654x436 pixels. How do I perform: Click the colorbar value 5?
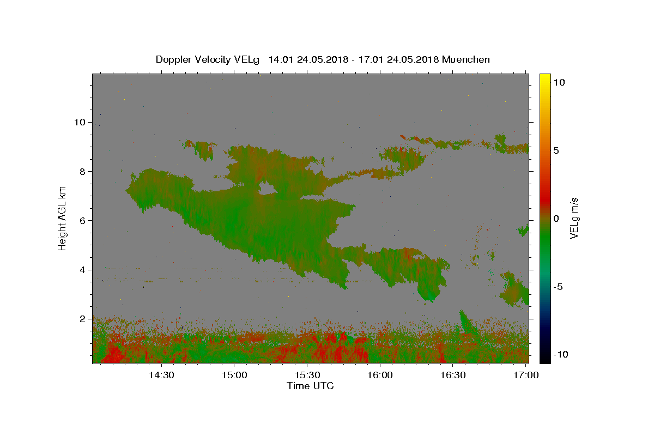click(x=556, y=150)
